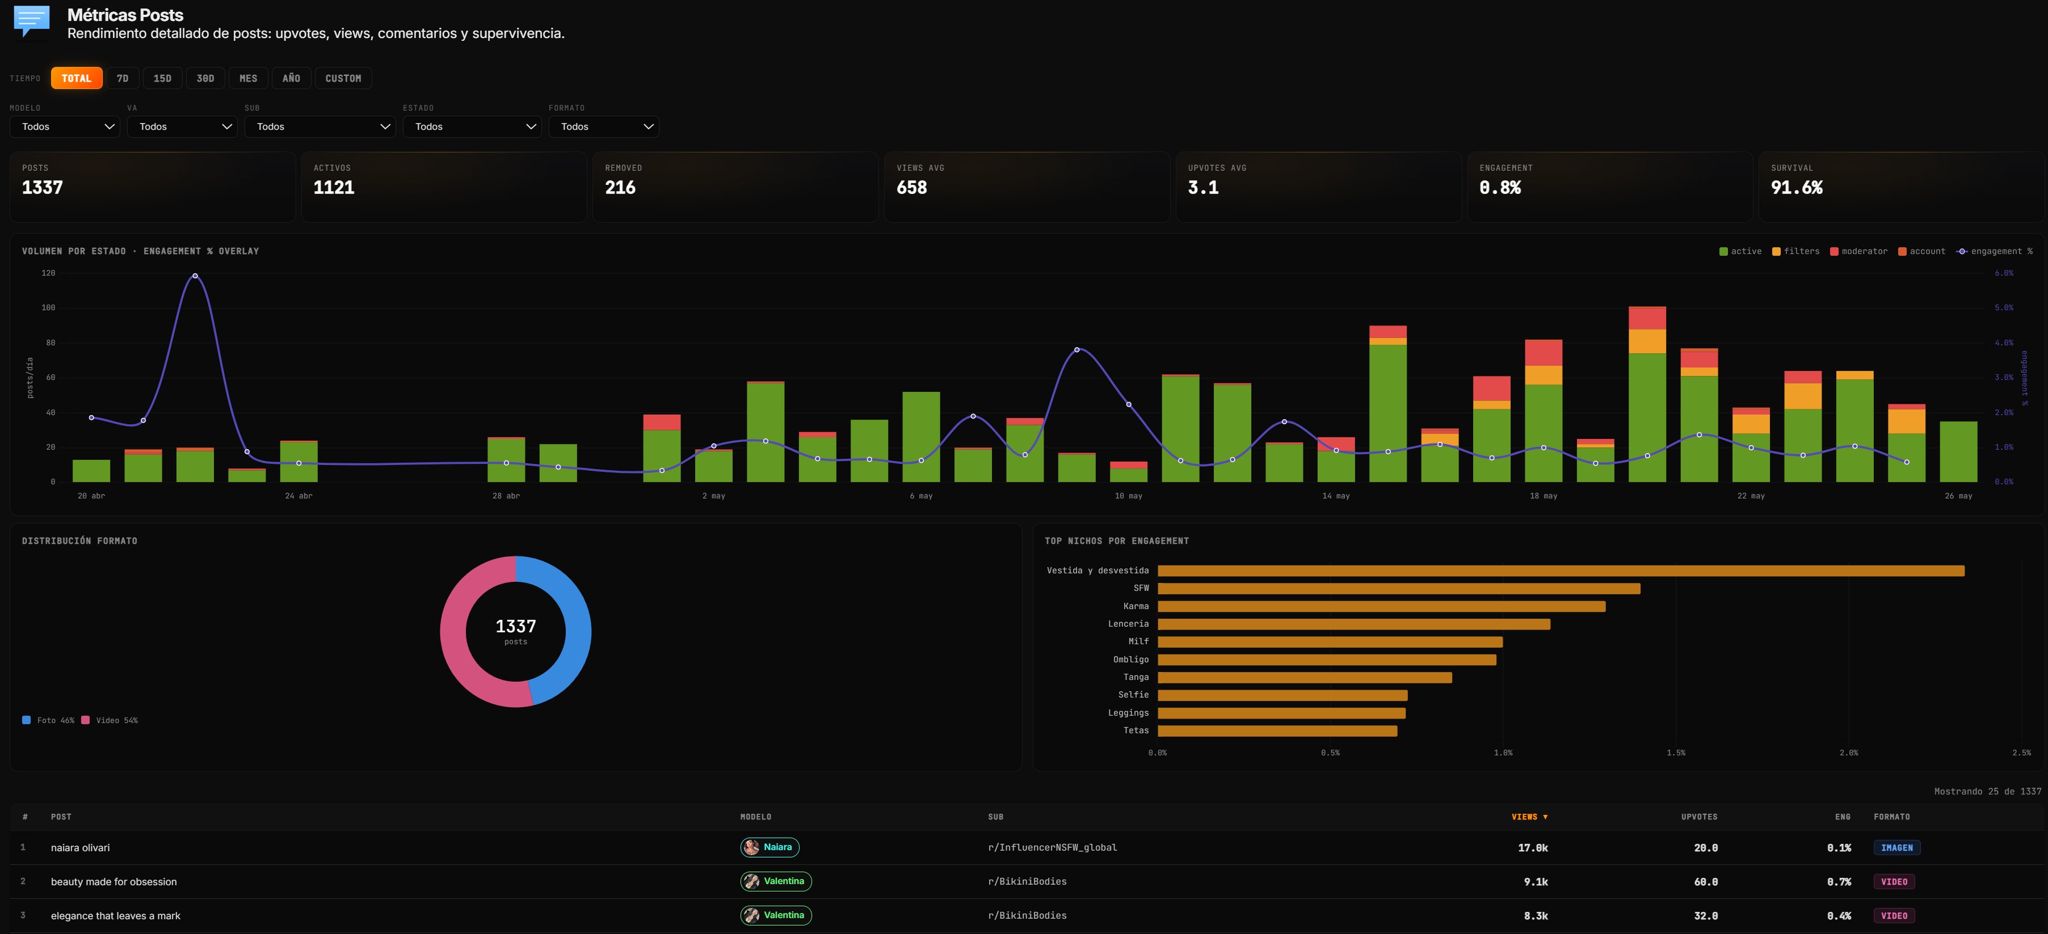The image size is (2048, 934).
Task: Click Valentina chip in row 3
Action: point(775,916)
